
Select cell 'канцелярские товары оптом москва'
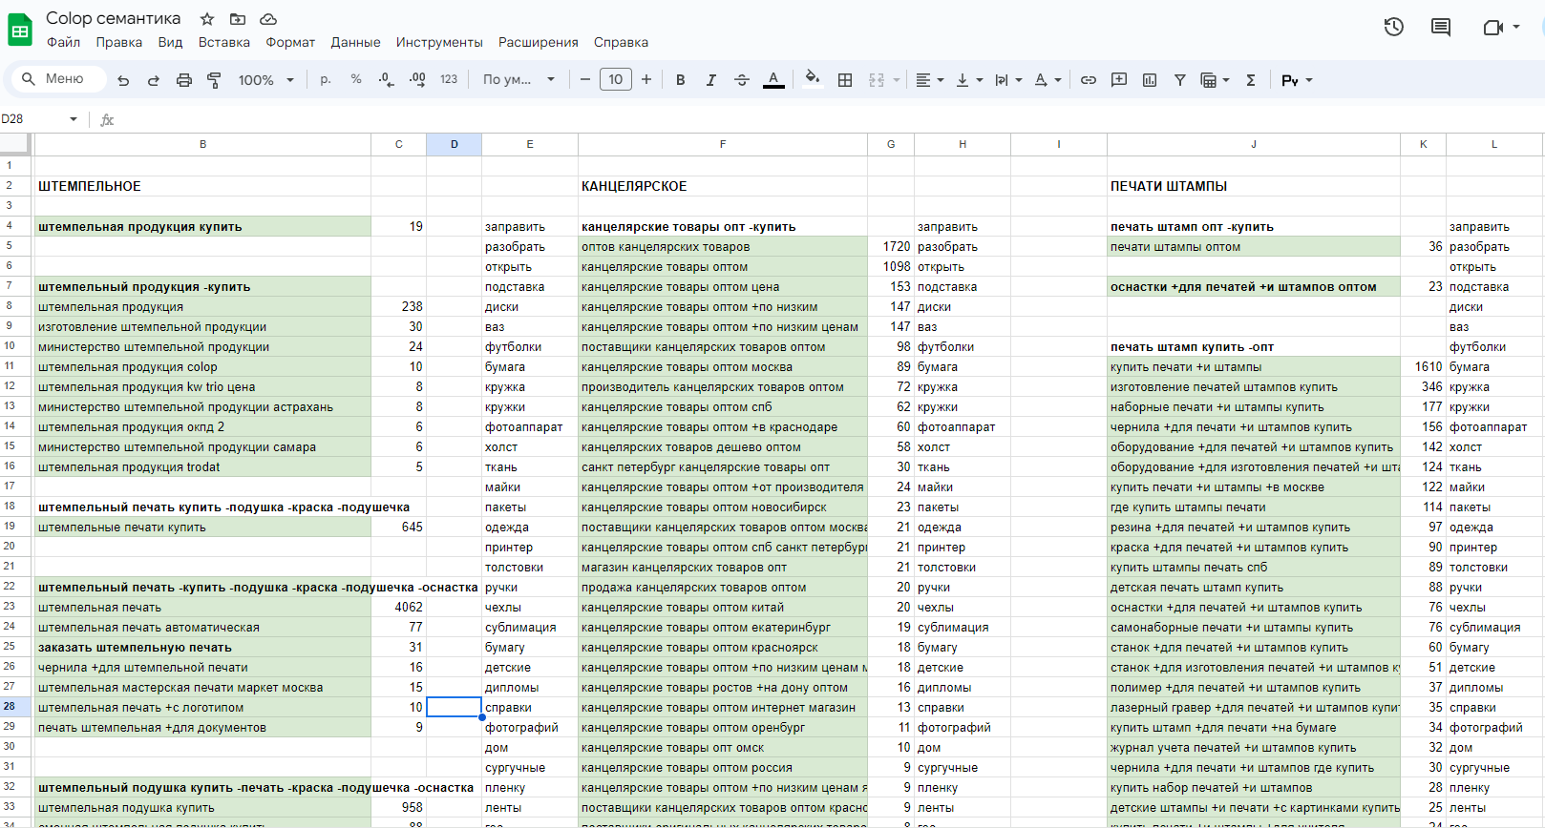click(723, 366)
